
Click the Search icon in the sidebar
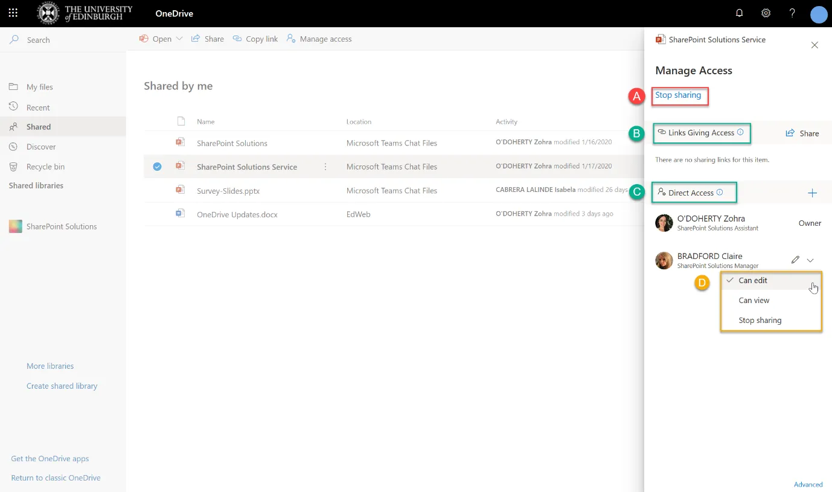point(14,40)
